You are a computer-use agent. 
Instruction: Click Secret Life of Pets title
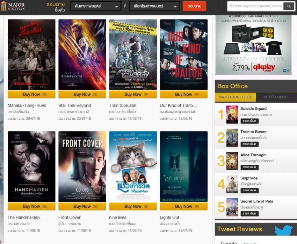(257, 201)
